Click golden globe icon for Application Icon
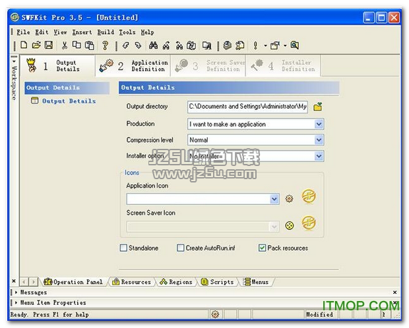Screen dimensions: 409x328 click(309, 196)
